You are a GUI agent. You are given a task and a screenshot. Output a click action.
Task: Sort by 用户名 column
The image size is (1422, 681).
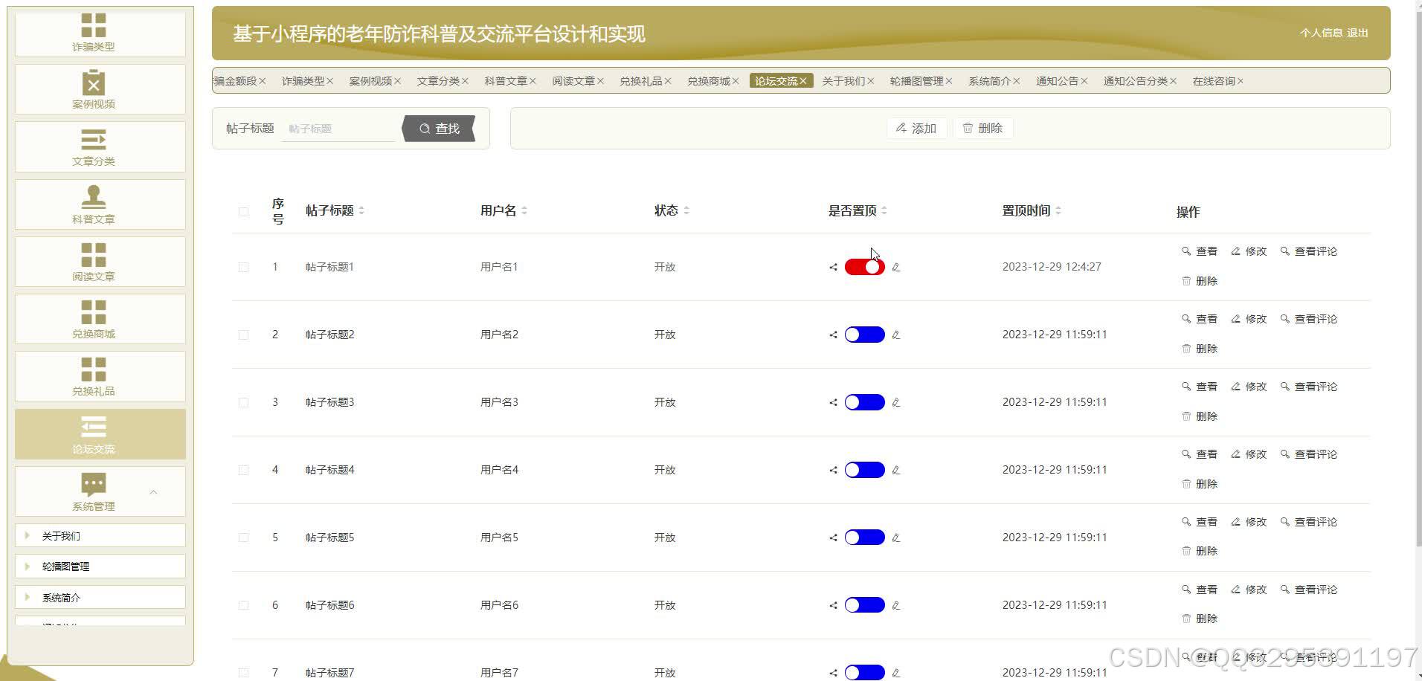(524, 210)
